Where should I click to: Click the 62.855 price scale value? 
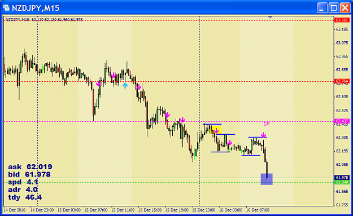342,70
